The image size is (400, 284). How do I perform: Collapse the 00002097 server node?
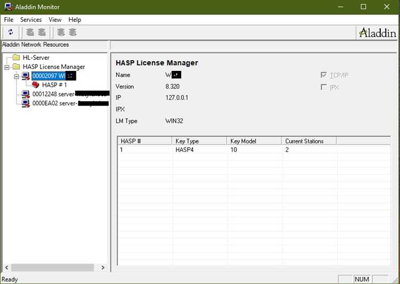click(x=17, y=76)
